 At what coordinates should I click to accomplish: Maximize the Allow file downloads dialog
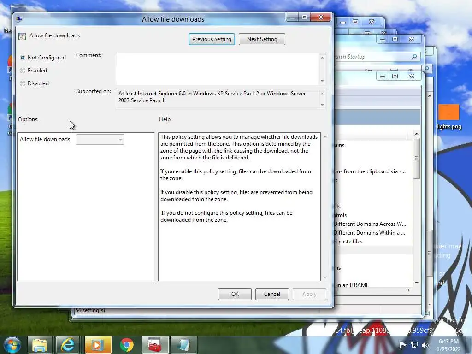click(x=305, y=17)
